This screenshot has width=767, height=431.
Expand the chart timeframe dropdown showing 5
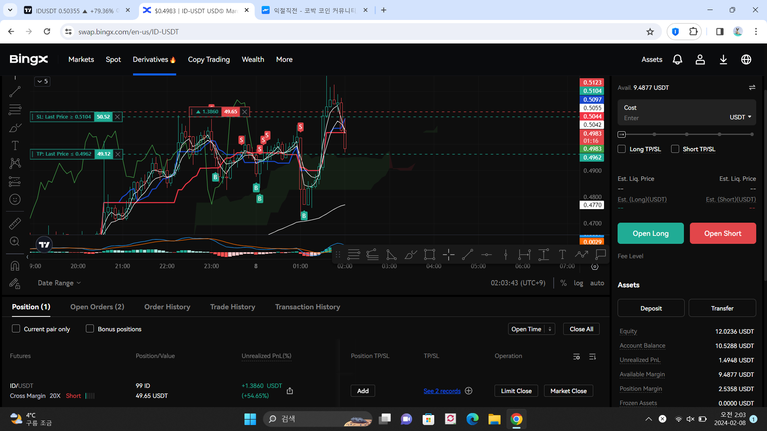click(x=42, y=81)
